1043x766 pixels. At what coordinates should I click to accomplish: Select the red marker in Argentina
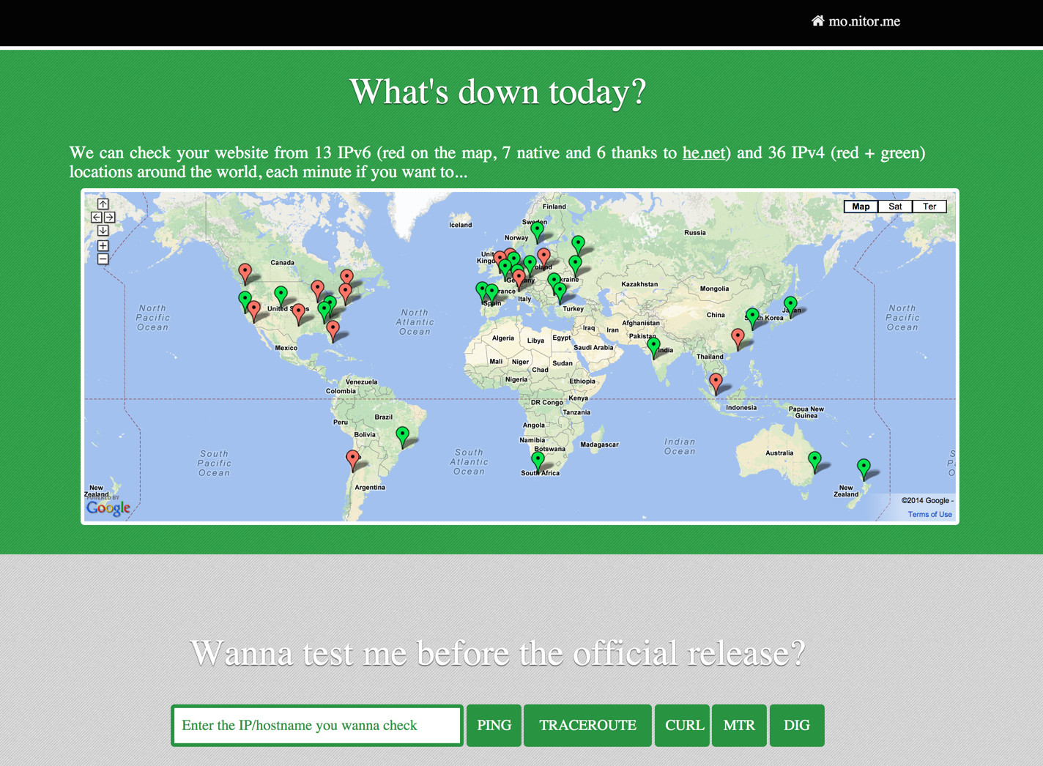[352, 458]
